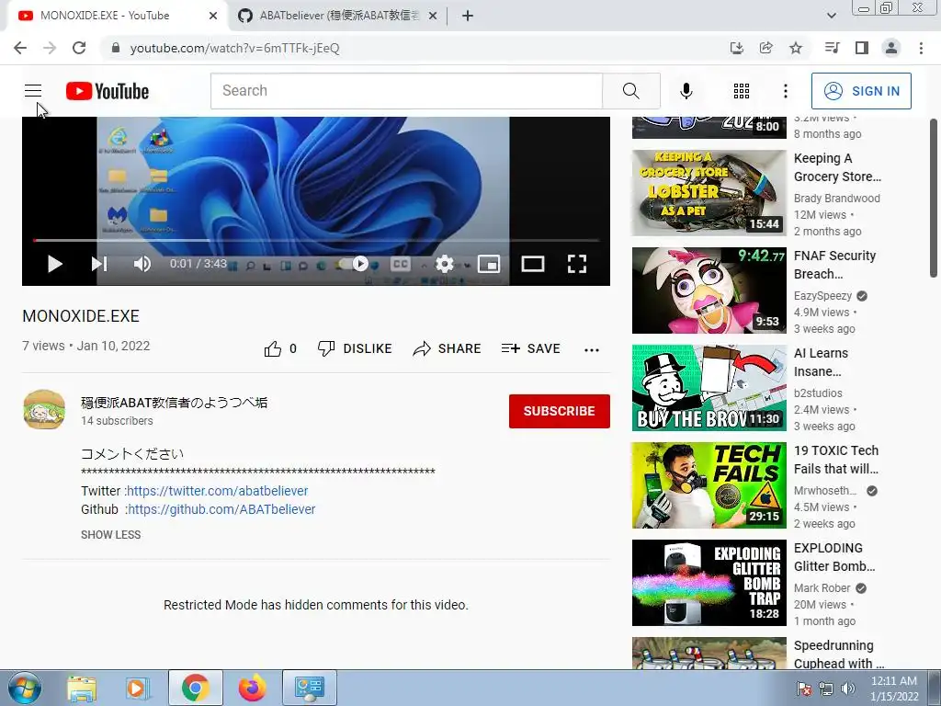This screenshot has width=941, height=706.
Task: Close the MONOXIDE.EXE tab
Action: [x=213, y=16]
